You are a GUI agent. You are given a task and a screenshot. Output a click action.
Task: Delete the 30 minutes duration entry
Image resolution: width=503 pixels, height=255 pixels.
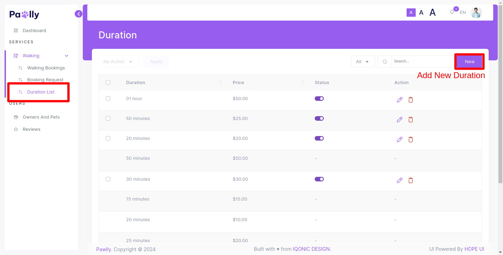pos(411,180)
